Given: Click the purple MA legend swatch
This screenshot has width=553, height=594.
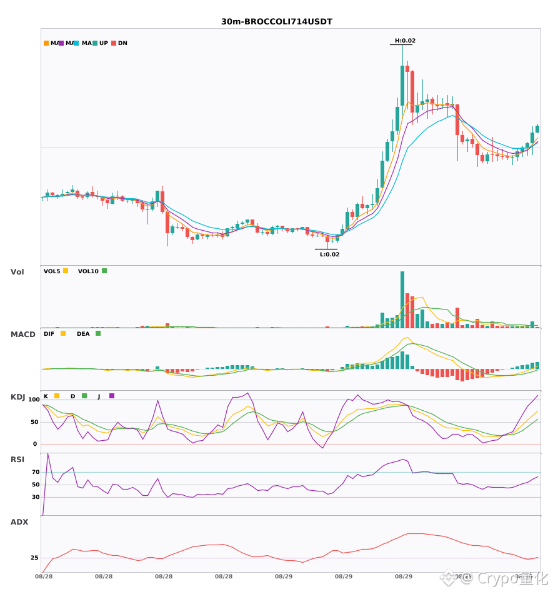Looking at the screenshot, I should pos(61,43).
